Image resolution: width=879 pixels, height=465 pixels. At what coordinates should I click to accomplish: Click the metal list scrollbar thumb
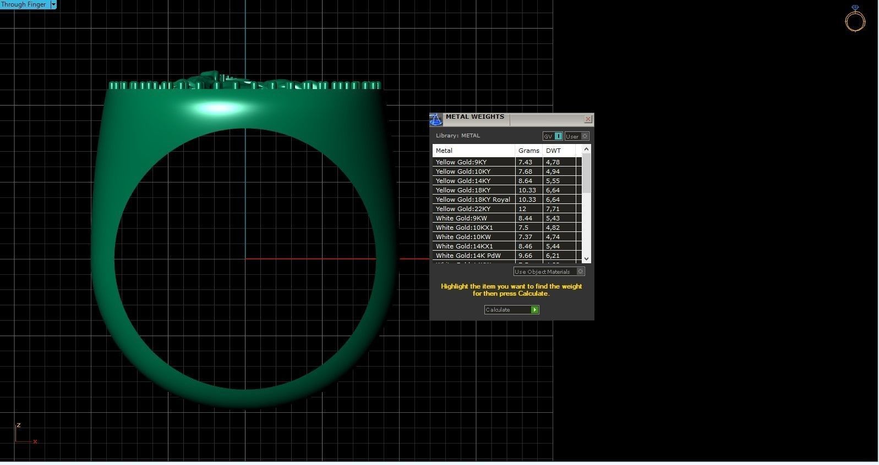click(586, 173)
